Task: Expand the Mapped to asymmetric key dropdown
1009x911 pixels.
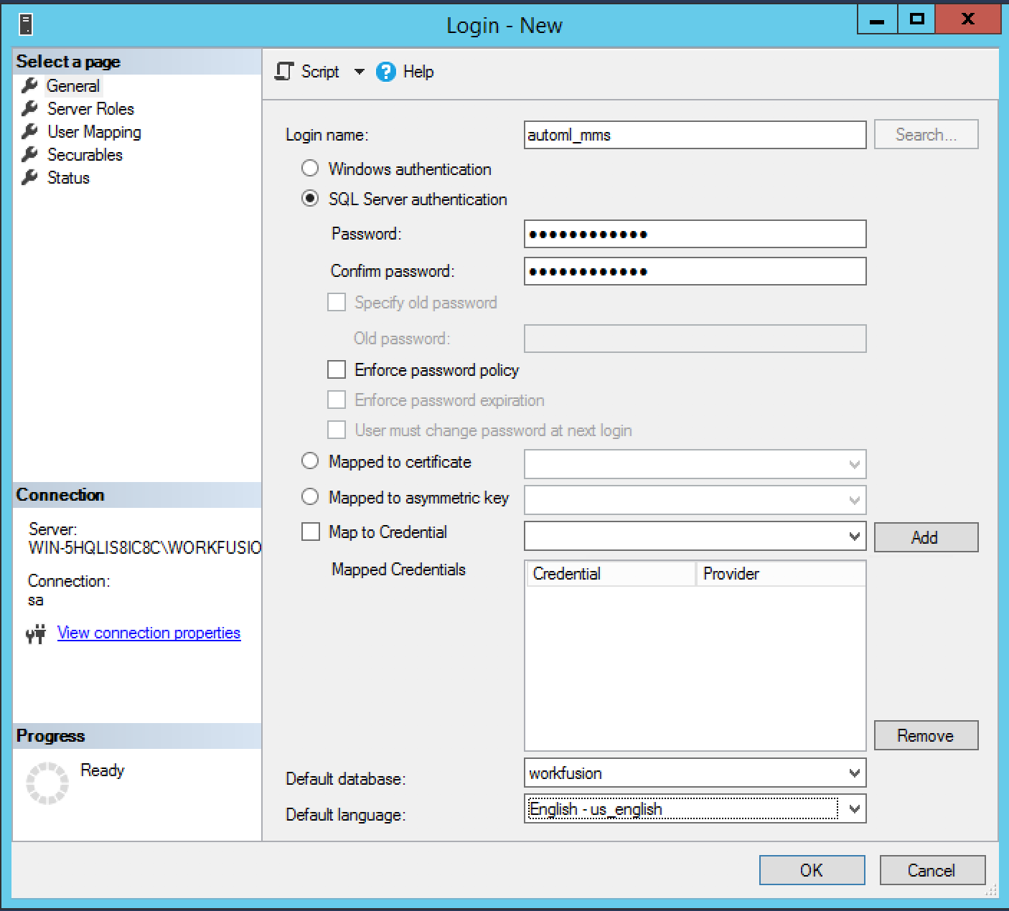Action: [x=854, y=500]
